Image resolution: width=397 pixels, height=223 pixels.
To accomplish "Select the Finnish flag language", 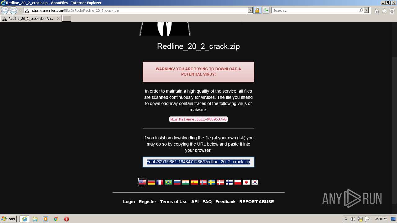I will pos(229,182).
